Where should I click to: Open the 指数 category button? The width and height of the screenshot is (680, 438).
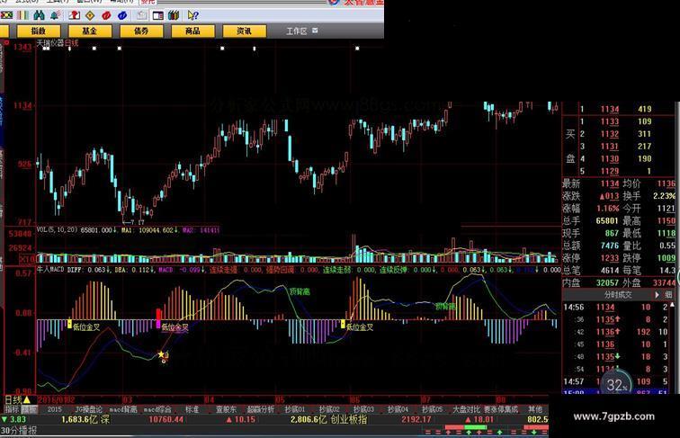click(x=38, y=31)
